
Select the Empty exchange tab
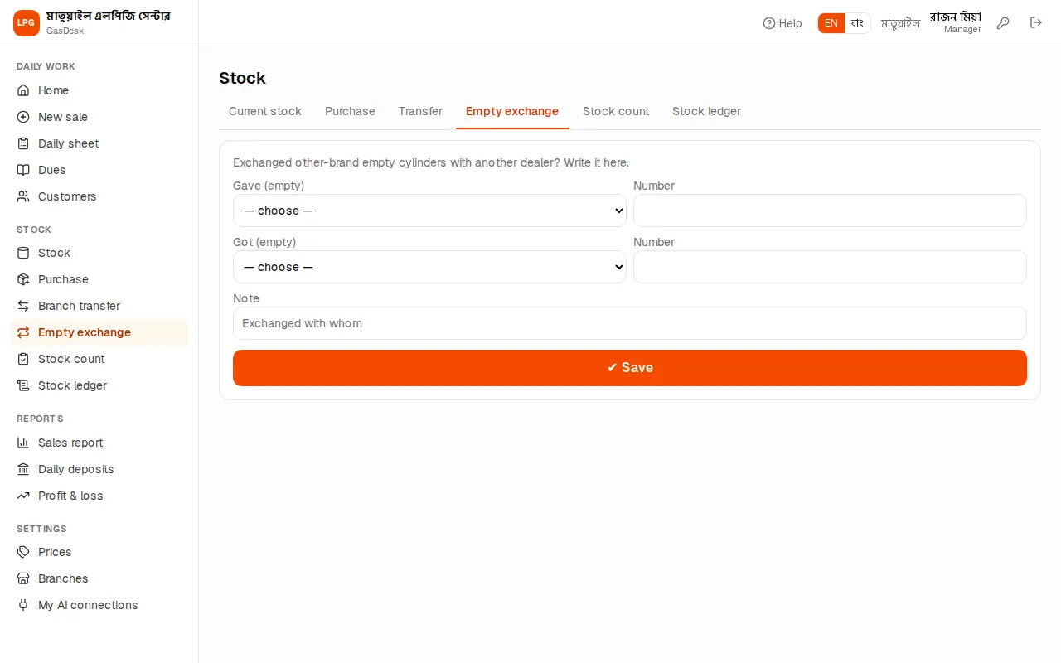pyautogui.click(x=512, y=111)
